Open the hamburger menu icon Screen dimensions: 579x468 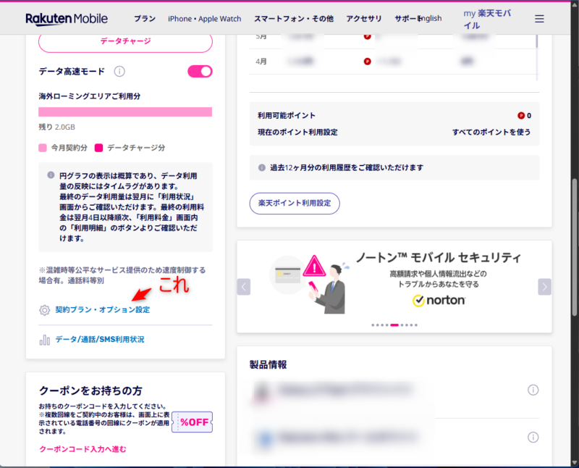click(539, 19)
